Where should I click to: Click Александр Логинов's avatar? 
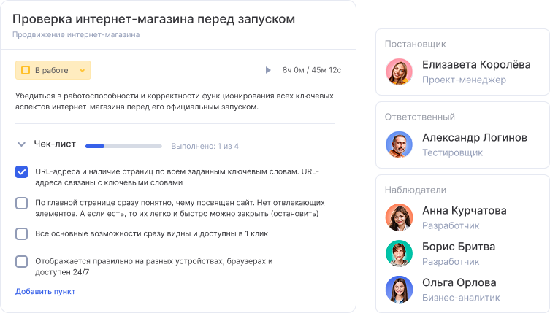click(x=400, y=144)
